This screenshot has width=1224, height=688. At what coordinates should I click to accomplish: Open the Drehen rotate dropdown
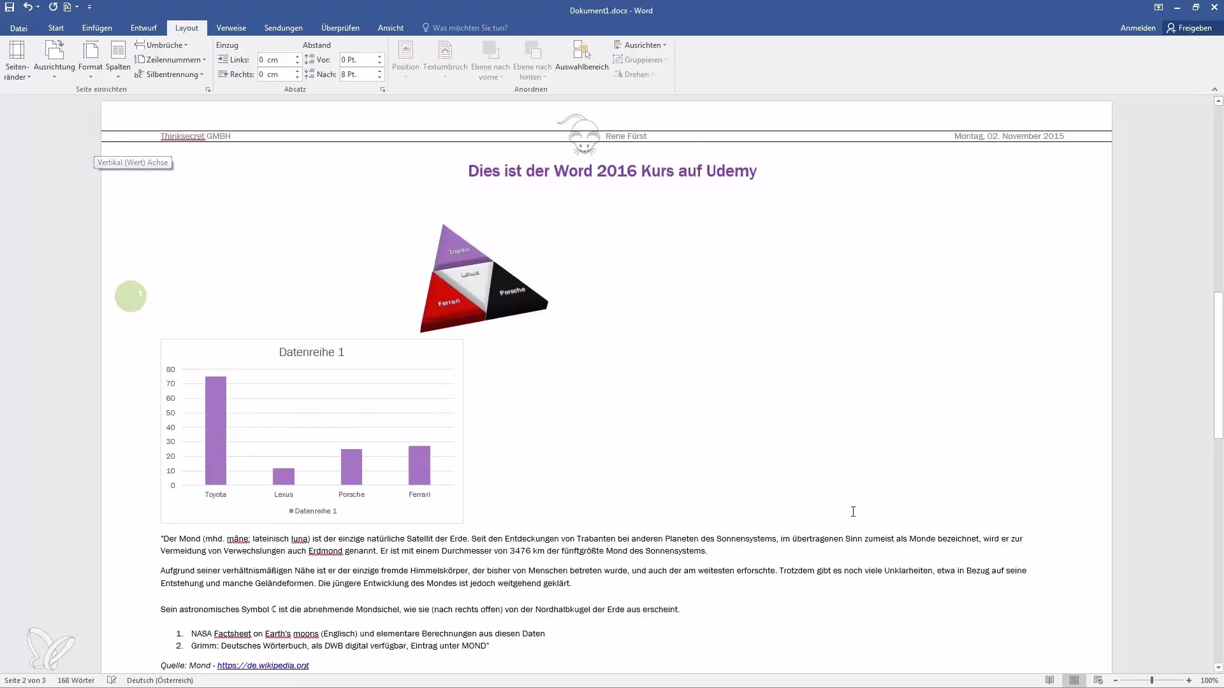pyautogui.click(x=634, y=75)
